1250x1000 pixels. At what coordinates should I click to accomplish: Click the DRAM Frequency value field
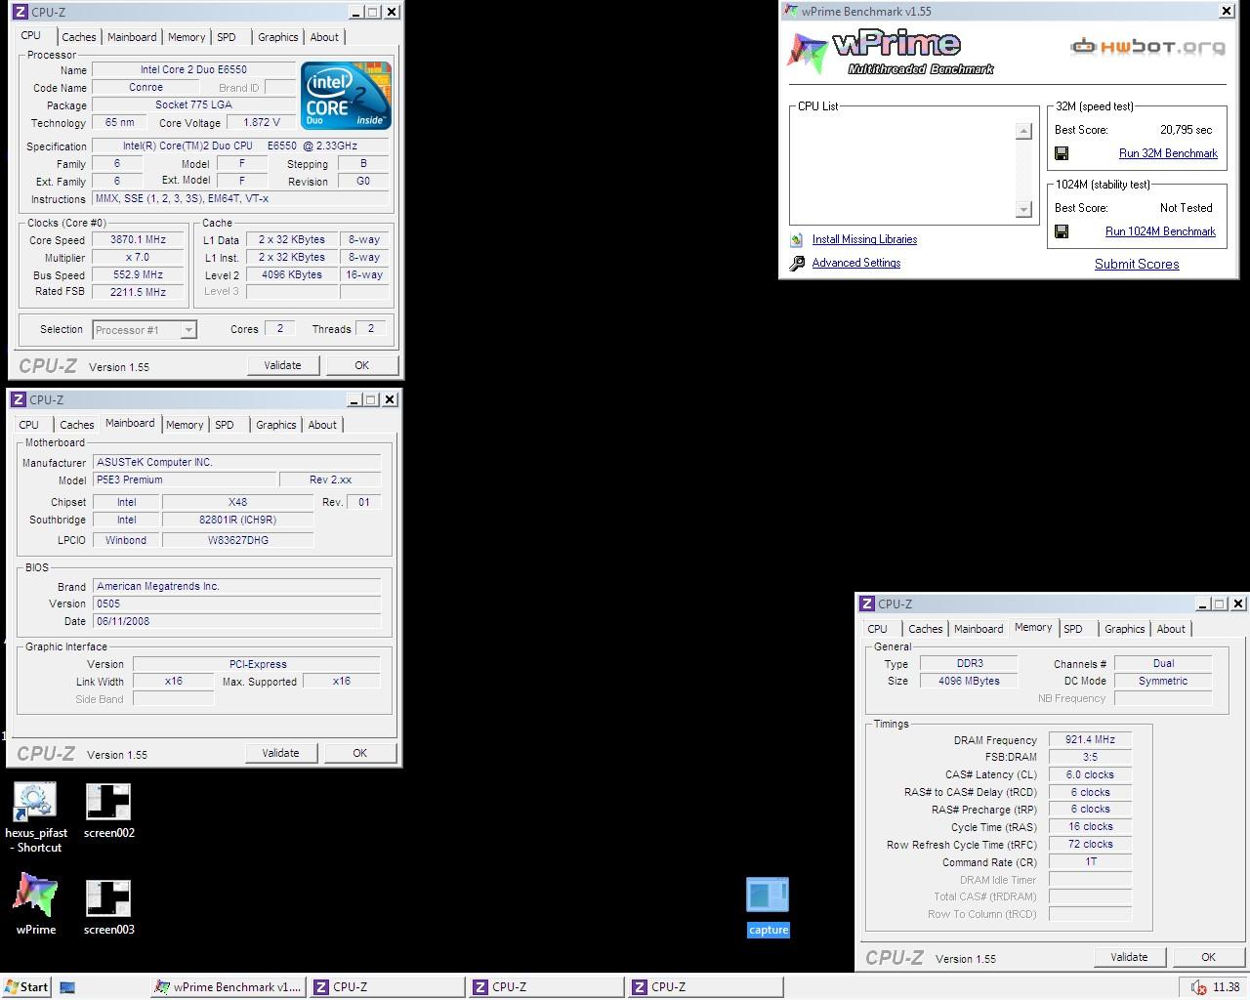click(x=1090, y=739)
